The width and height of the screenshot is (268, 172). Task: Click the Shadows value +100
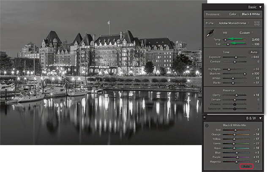255,74
